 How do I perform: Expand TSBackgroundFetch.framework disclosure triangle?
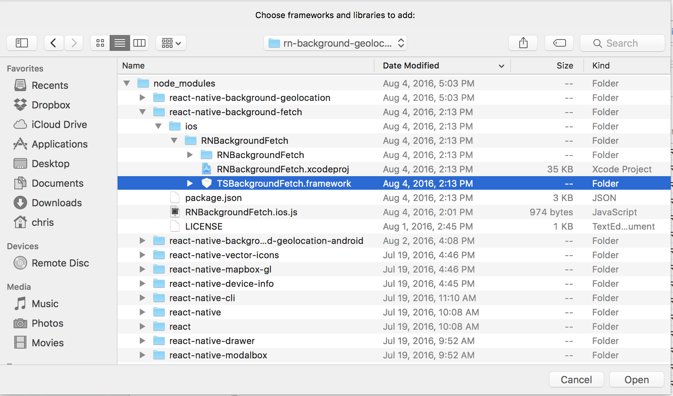[190, 183]
